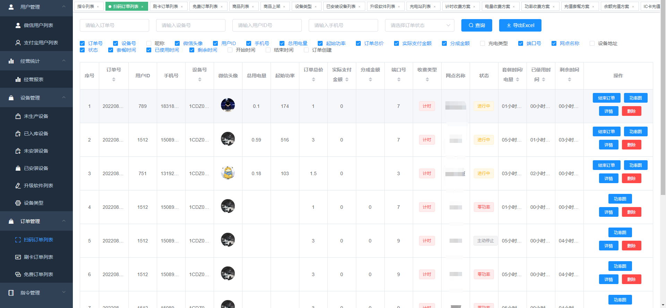Viewport: 666px width, 308px height.
Task: Click the 扫码订单列表 scan icon
Action: pyautogui.click(x=18, y=240)
